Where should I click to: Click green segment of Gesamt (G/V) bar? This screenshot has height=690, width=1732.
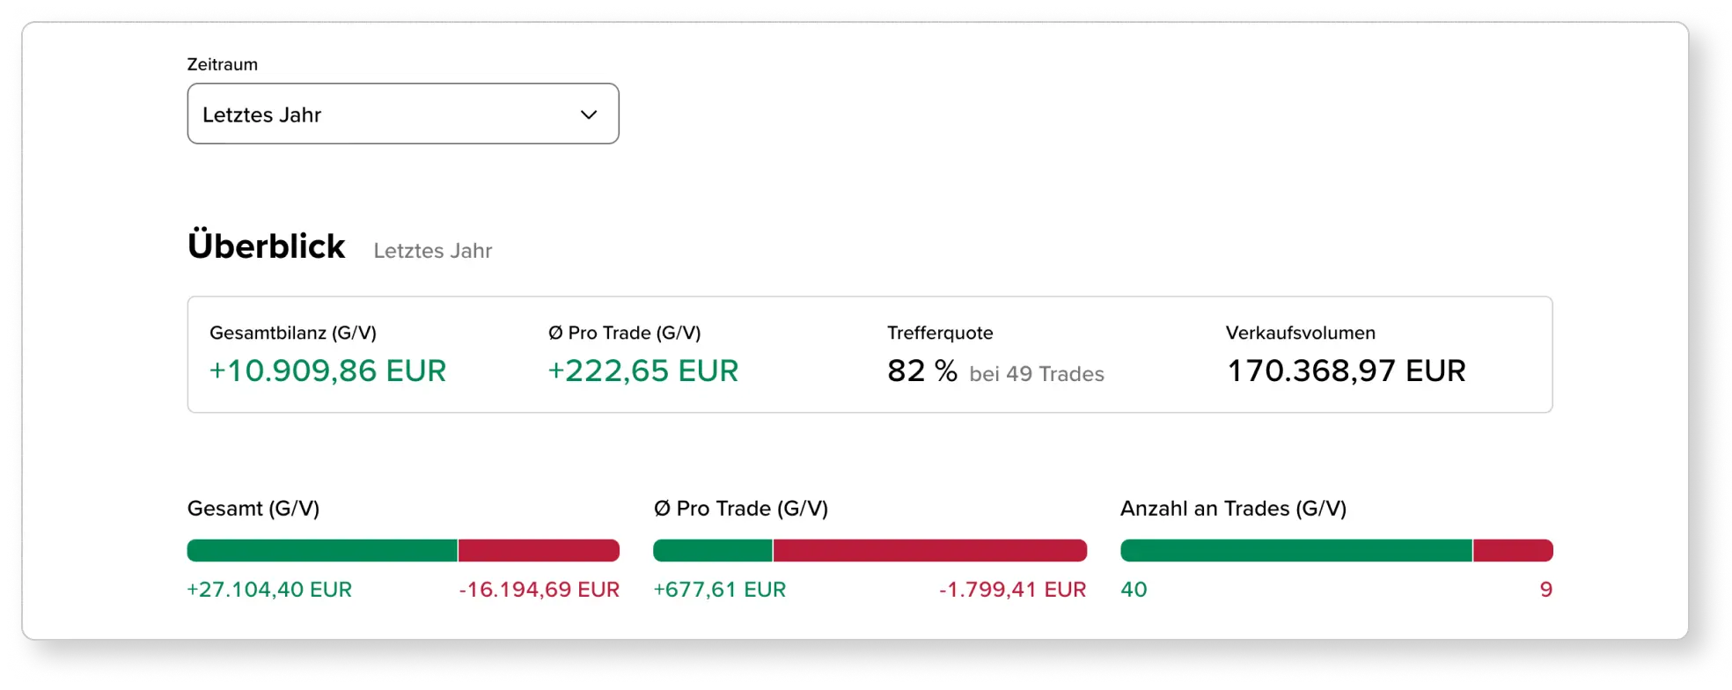pyautogui.click(x=322, y=551)
